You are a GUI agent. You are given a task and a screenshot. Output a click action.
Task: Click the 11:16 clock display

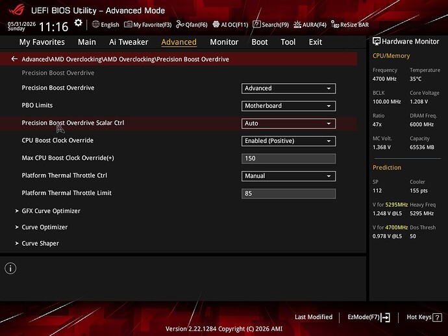(53, 27)
